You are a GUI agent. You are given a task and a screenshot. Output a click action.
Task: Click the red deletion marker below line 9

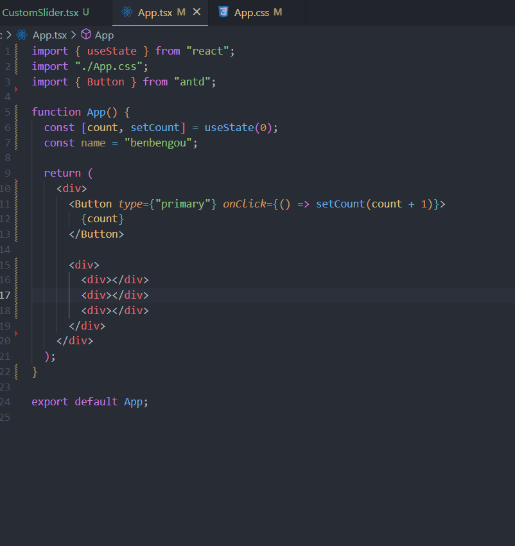click(x=16, y=181)
